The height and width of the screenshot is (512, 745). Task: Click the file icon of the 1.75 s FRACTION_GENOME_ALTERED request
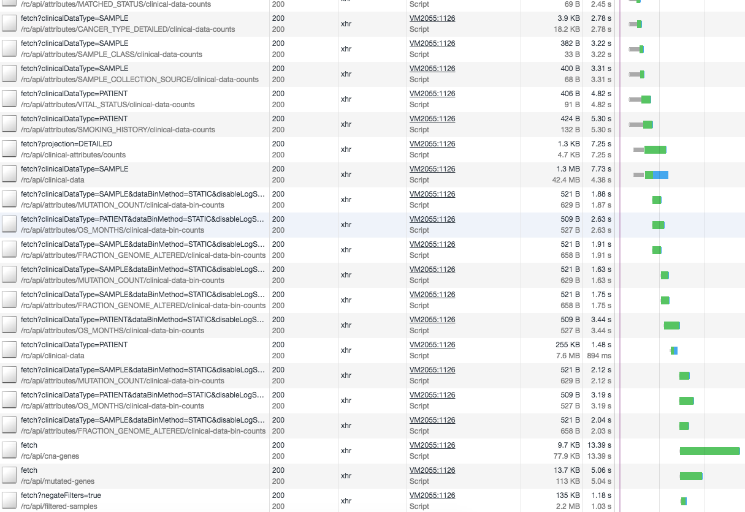point(9,300)
